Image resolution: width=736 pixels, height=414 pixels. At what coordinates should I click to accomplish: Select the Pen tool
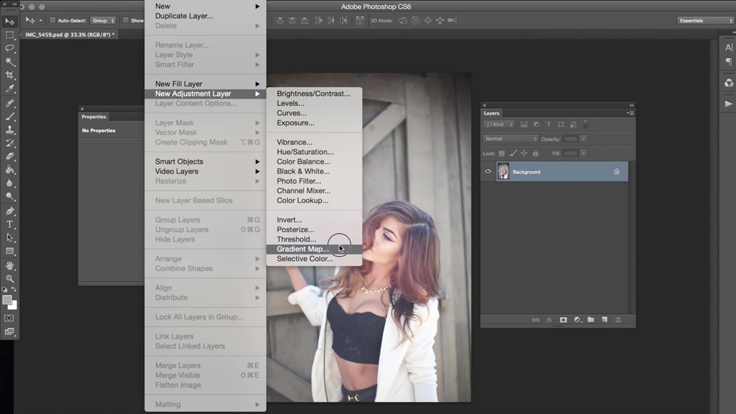click(9, 211)
